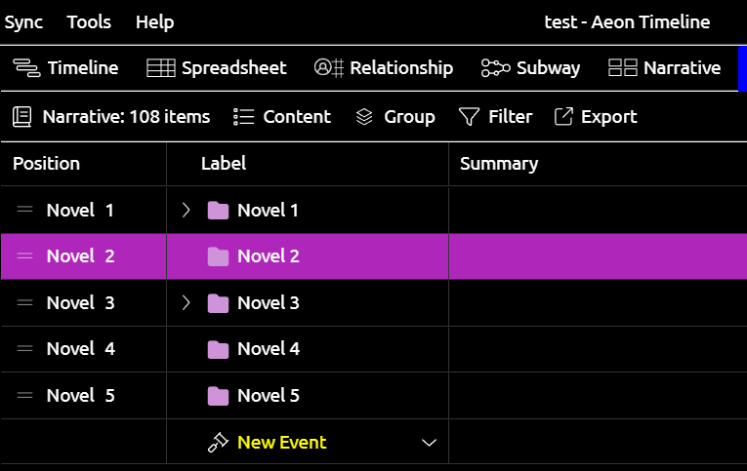Viewport: 747px width, 471px height.
Task: Expand the Novel 3 folder
Action: click(187, 302)
